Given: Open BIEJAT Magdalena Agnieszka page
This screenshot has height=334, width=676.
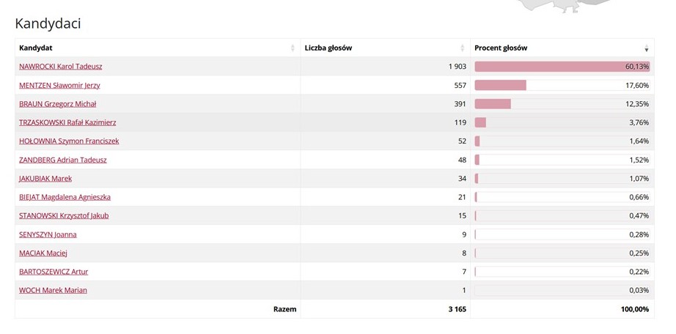Looking at the screenshot, I should (65, 197).
